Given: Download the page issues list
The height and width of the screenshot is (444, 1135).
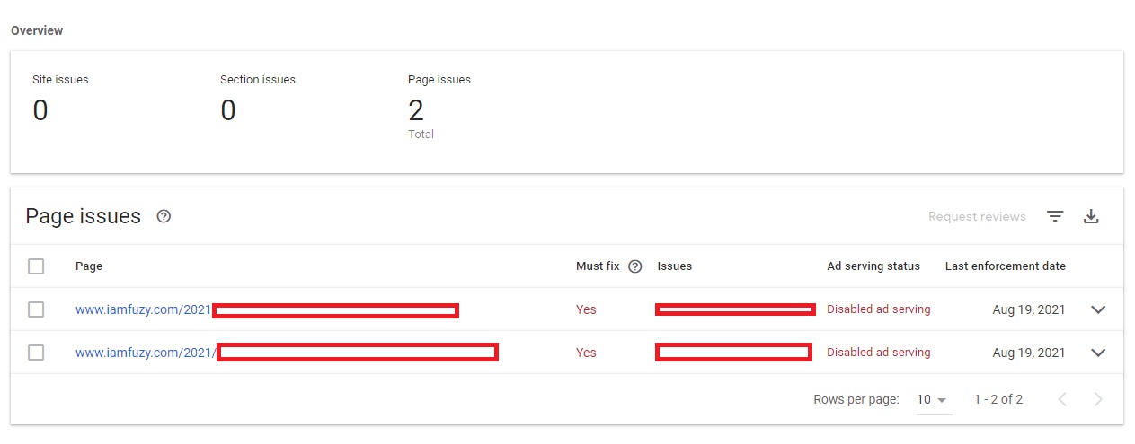Looking at the screenshot, I should pyautogui.click(x=1091, y=216).
